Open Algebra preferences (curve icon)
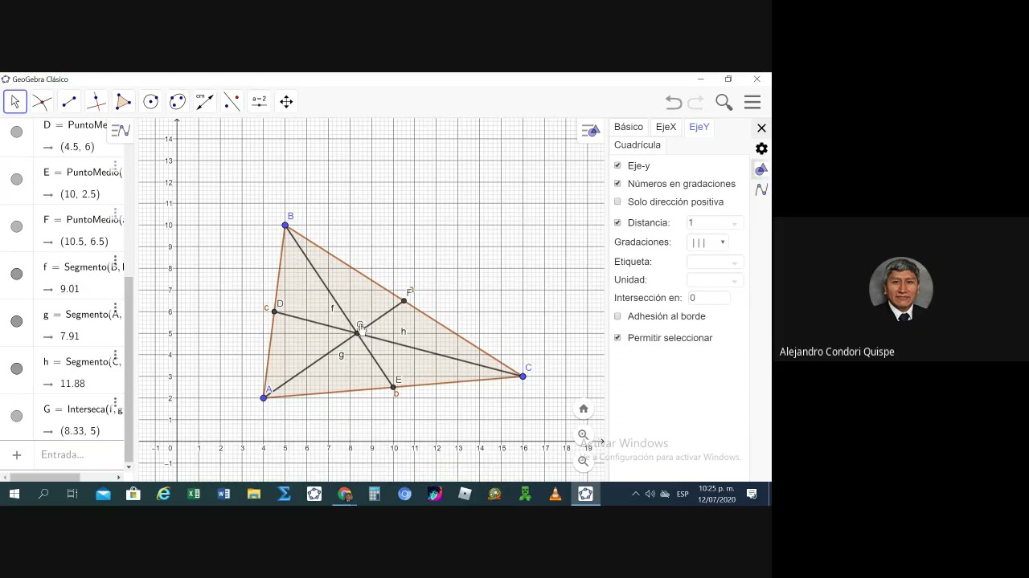This screenshot has height=578, width=1029. pos(761,189)
